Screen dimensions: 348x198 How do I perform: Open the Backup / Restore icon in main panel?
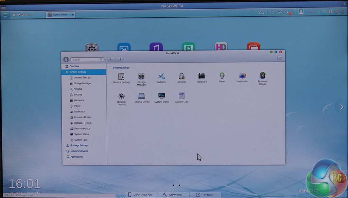tap(121, 96)
